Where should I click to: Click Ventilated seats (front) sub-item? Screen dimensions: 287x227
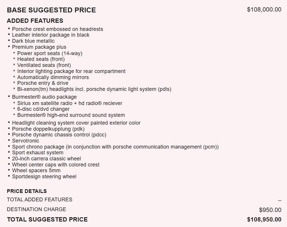(x=44, y=65)
